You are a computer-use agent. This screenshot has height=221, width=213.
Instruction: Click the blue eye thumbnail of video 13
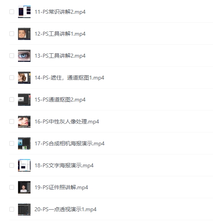tap(24, 56)
